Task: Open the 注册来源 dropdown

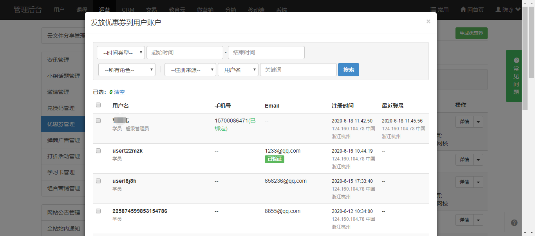Action: coord(190,70)
